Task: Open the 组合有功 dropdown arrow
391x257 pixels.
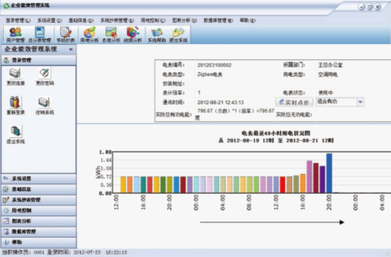Action: click(360, 102)
